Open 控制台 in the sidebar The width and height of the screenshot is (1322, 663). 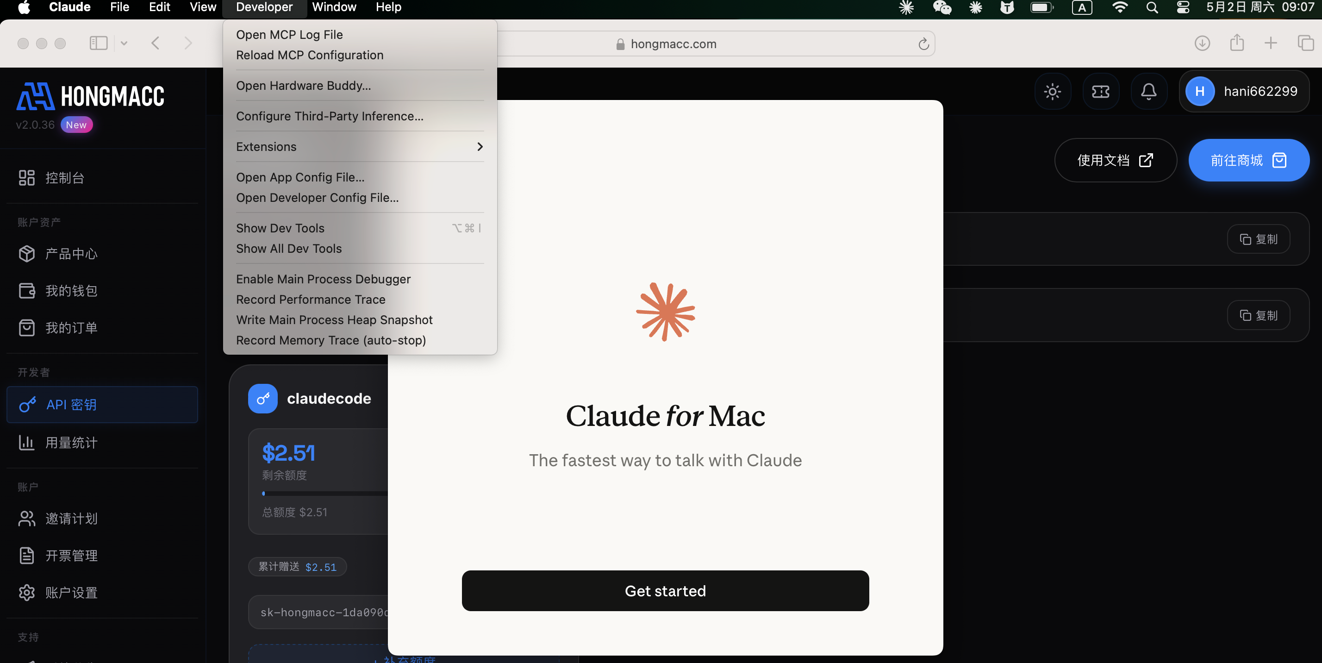(103, 178)
